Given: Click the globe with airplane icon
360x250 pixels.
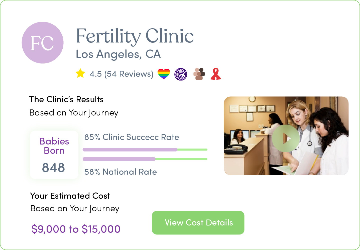Looking at the screenshot, I should [181, 74].
